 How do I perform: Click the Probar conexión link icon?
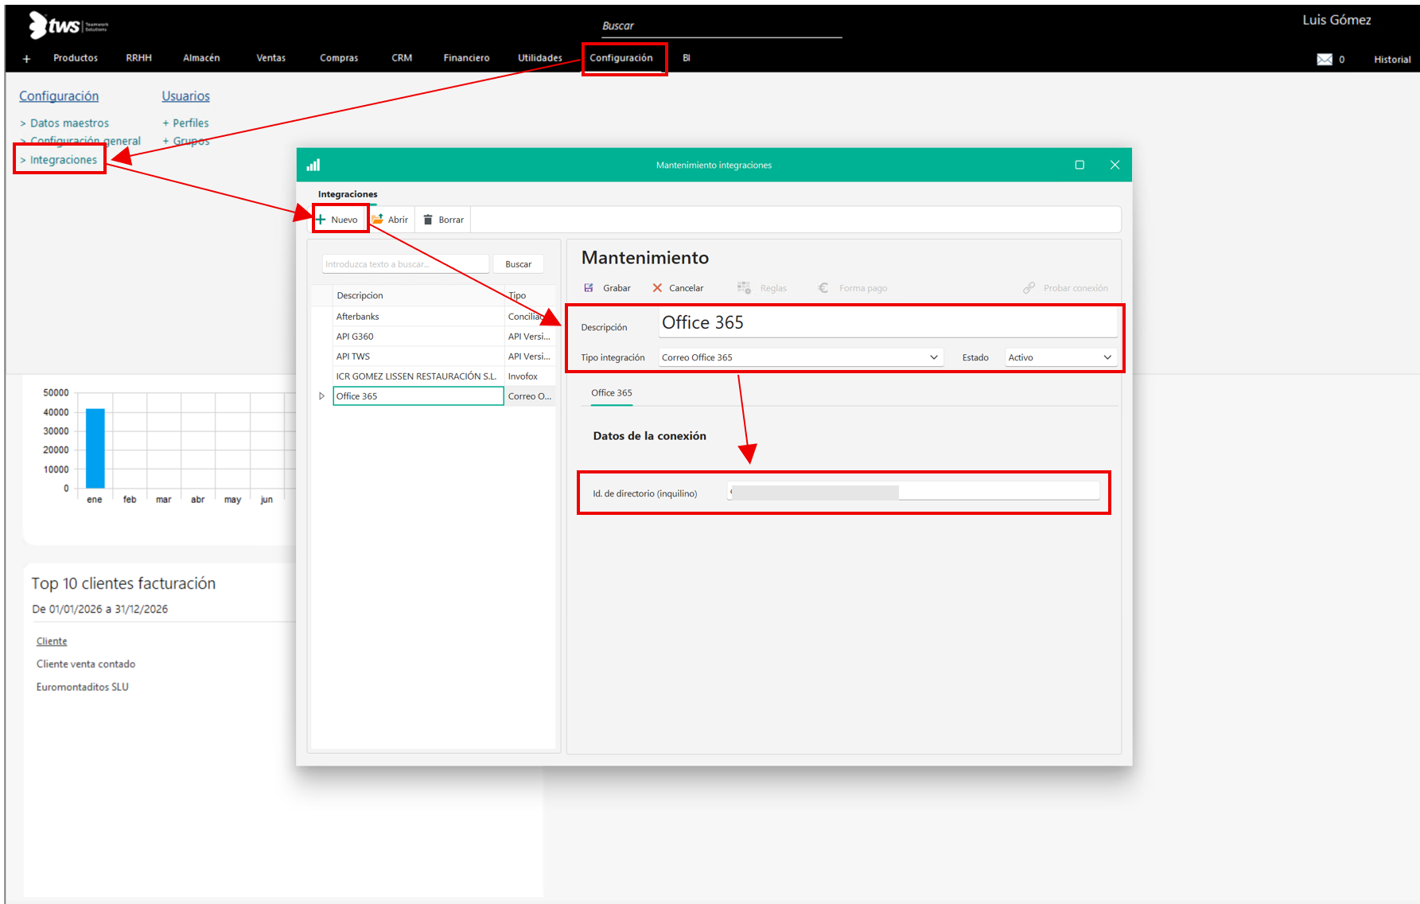pyautogui.click(x=1029, y=288)
